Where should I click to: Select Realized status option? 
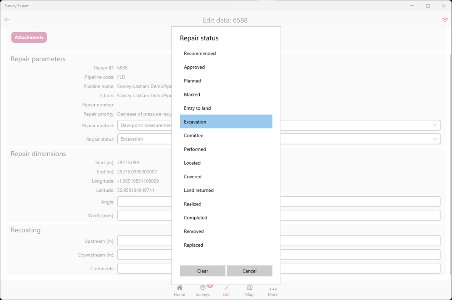point(226,204)
